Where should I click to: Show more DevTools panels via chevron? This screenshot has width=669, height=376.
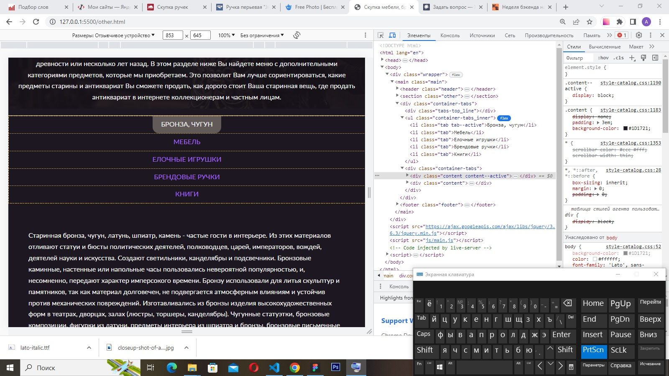pos(609,35)
